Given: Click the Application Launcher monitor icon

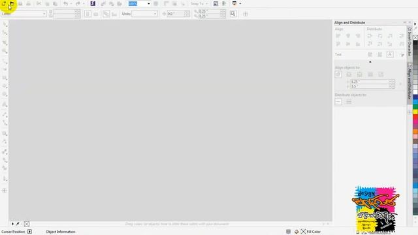Looking at the screenshot, I should coord(234,3).
